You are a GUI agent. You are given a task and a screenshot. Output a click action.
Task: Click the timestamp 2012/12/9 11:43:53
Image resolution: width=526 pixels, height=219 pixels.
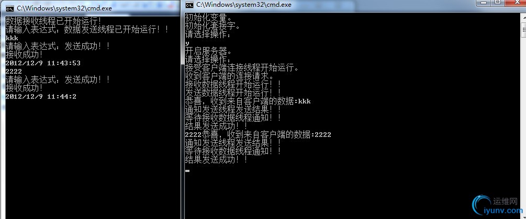[x=43, y=63]
